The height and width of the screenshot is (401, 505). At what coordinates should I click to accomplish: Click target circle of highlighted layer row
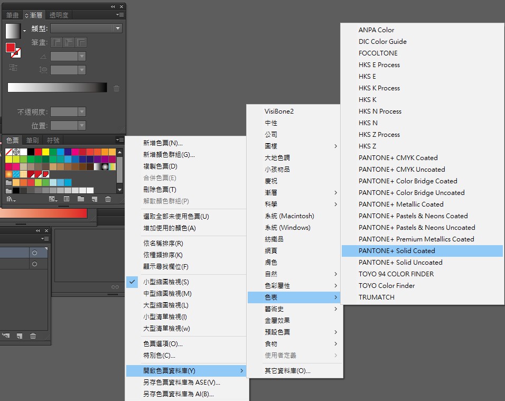click(x=34, y=253)
